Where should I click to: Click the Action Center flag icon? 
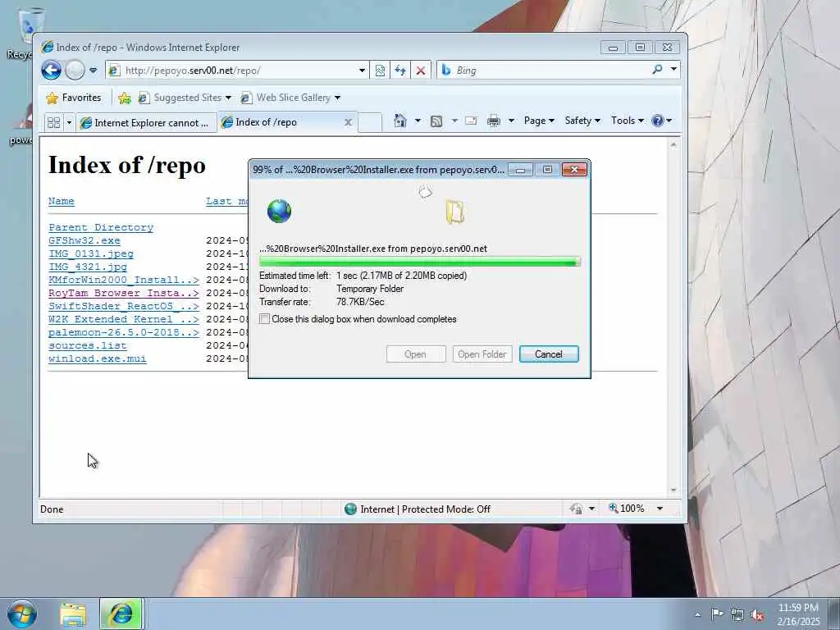click(x=717, y=614)
